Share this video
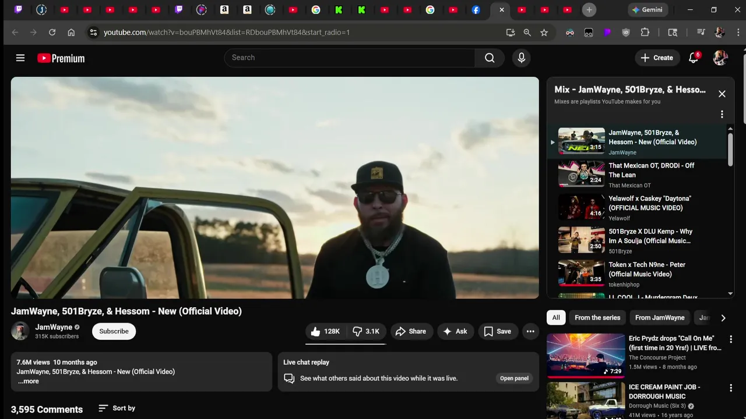Screen dimensions: 746x419 point(411,331)
